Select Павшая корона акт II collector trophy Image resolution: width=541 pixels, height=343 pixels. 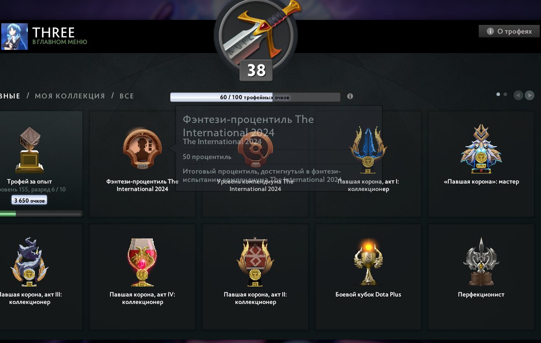(255, 277)
